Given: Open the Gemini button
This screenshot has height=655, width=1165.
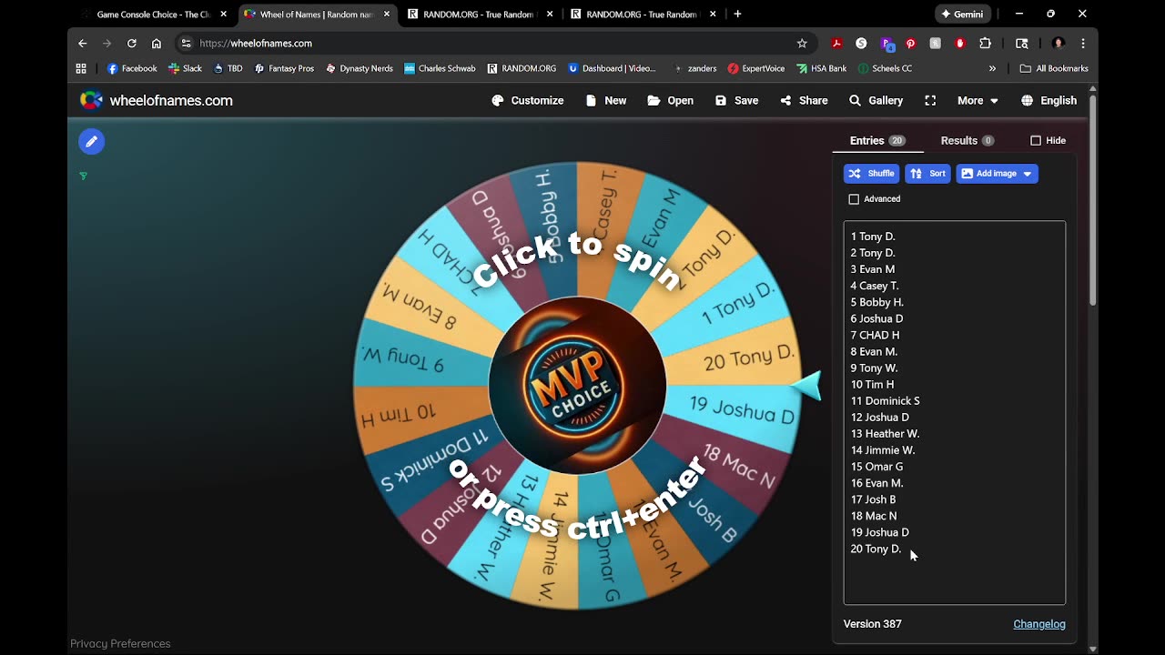Looking at the screenshot, I should pos(963,14).
